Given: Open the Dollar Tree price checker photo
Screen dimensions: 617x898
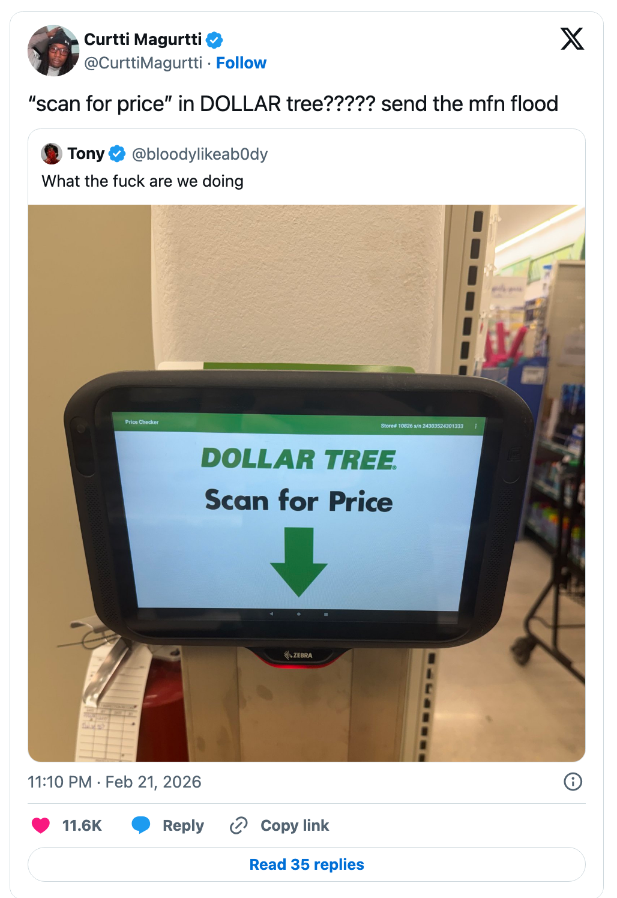Looking at the screenshot, I should (307, 483).
